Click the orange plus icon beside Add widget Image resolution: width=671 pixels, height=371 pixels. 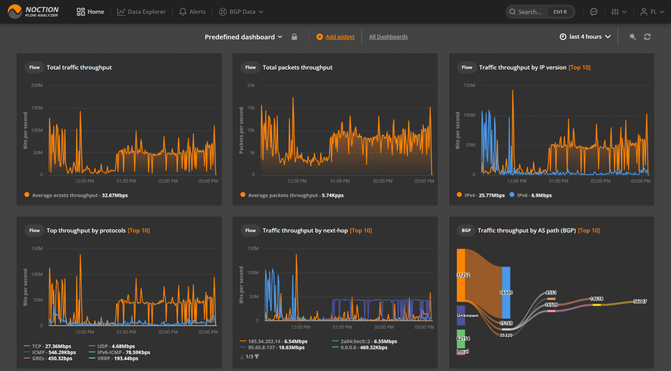coord(320,37)
